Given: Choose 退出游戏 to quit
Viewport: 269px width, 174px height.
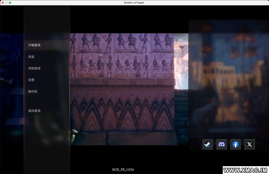Looking at the screenshot, I should 34,111.
